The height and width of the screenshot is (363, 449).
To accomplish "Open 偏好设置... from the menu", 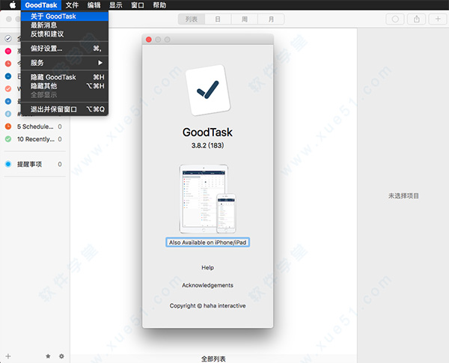I will click(64, 49).
